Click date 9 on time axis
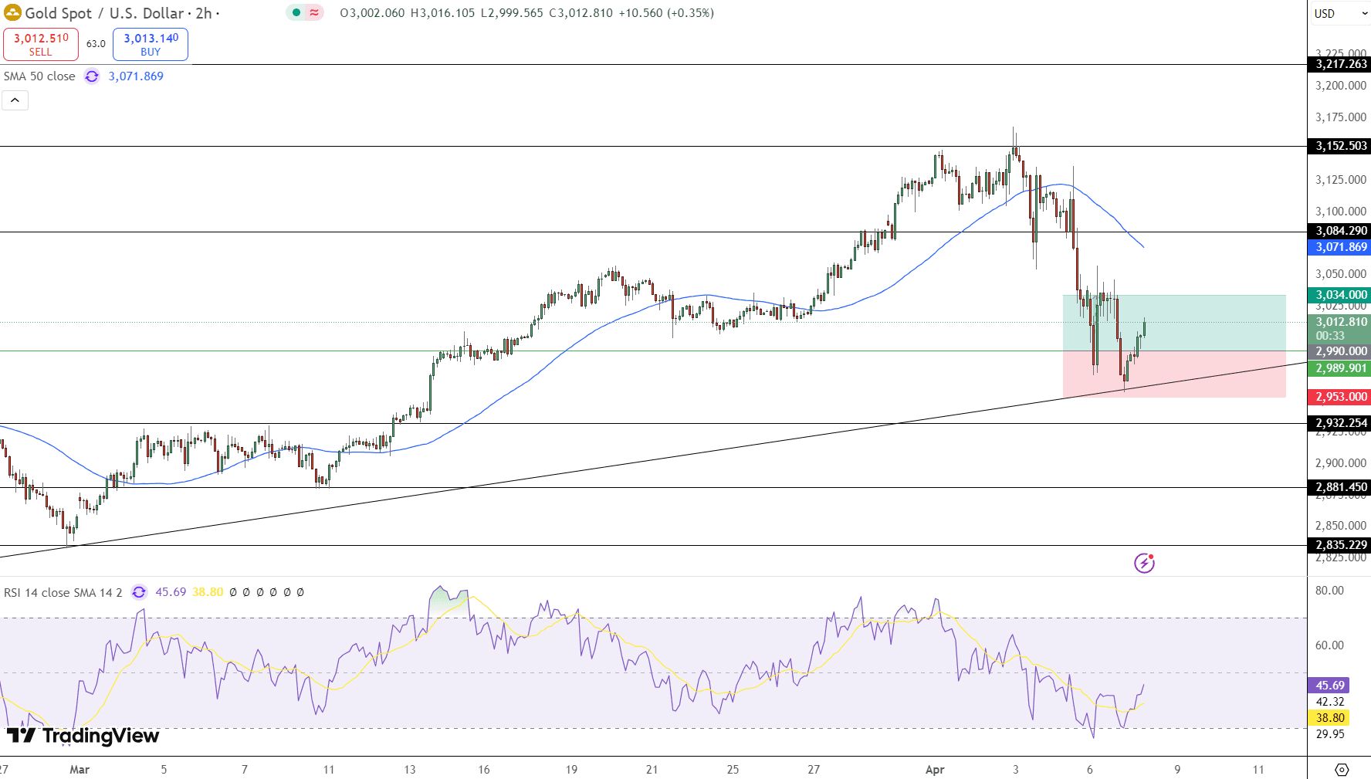1371x779 pixels. (1177, 770)
